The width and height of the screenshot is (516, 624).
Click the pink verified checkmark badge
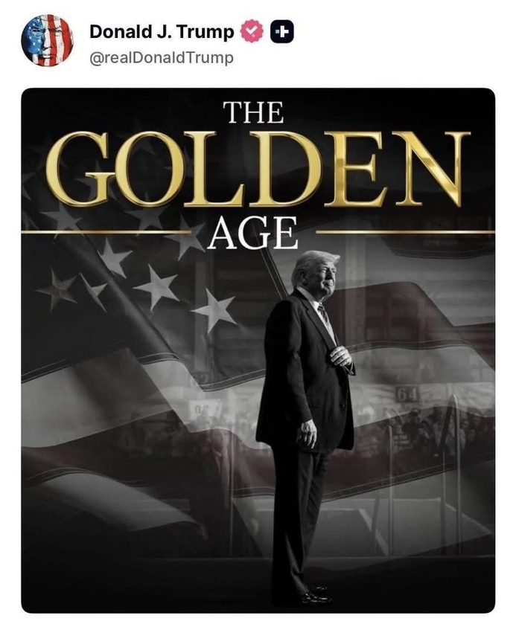(253, 32)
